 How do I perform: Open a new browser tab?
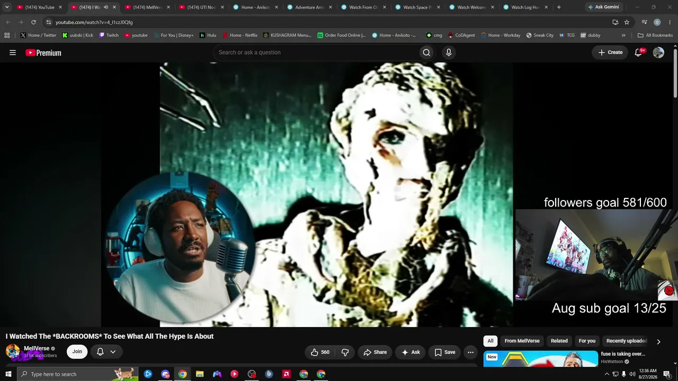click(x=558, y=7)
